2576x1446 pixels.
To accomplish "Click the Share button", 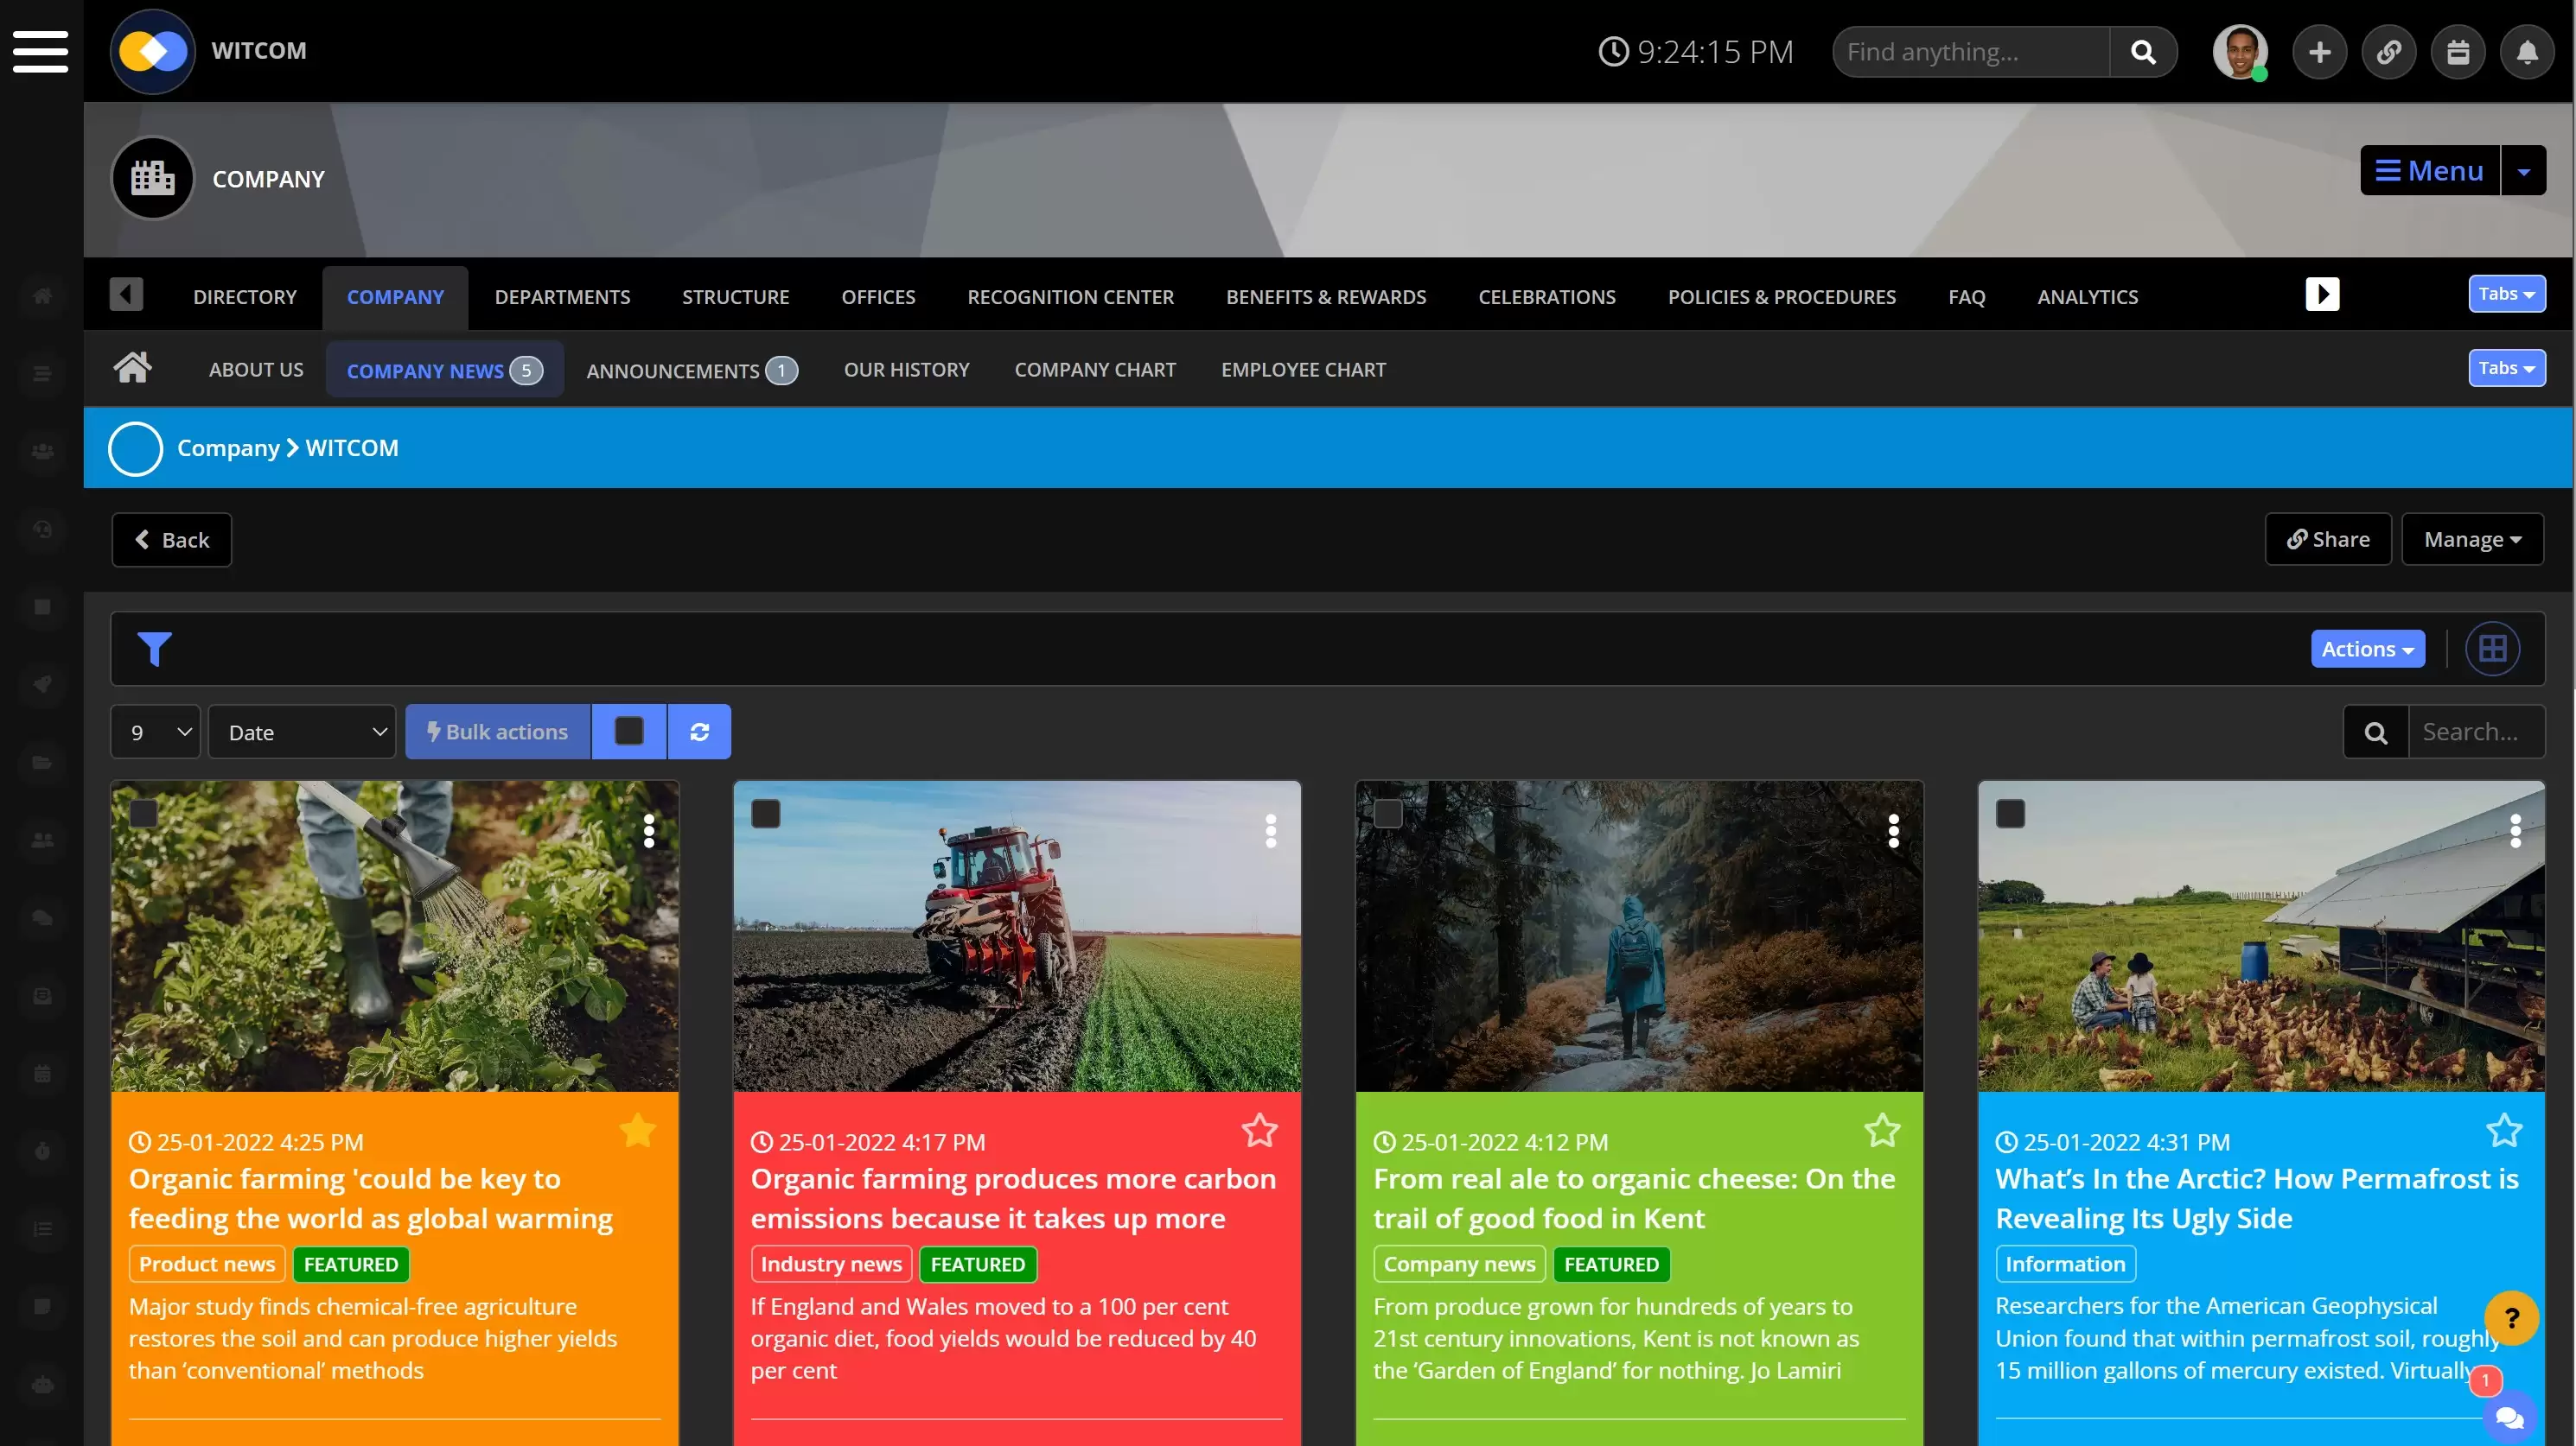I will click(x=2327, y=540).
